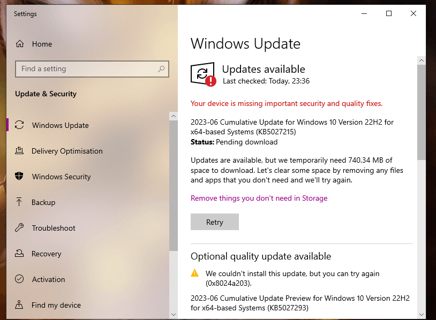Click the red missing security fixes warning
This screenshot has height=320, width=436.
click(287, 103)
